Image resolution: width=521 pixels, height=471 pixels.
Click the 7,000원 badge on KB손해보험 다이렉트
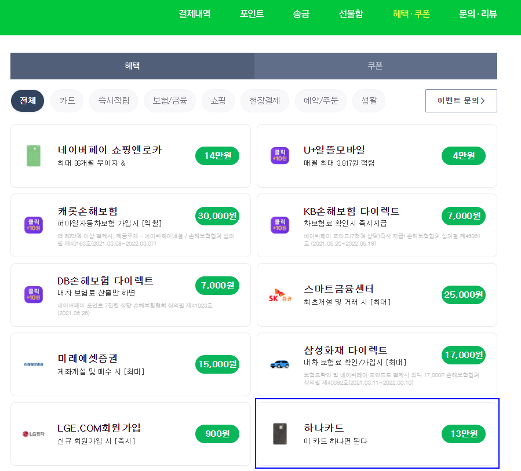click(464, 216)
